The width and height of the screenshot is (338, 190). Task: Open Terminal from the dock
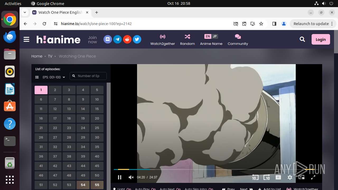point(10,141)
